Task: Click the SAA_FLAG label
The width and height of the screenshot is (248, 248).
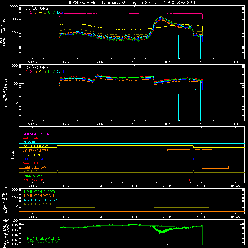Action: coord(30,163)
